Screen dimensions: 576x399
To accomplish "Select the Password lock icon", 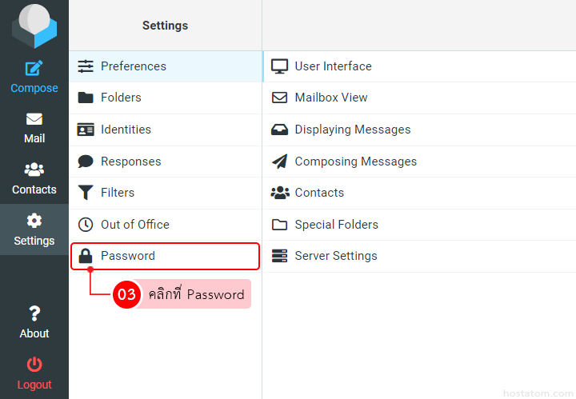I will (x=86, y=256).
